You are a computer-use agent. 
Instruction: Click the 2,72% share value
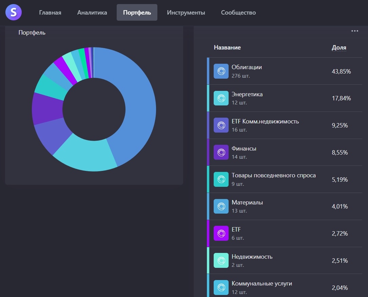pyautogui.click(x=340, y=234)
